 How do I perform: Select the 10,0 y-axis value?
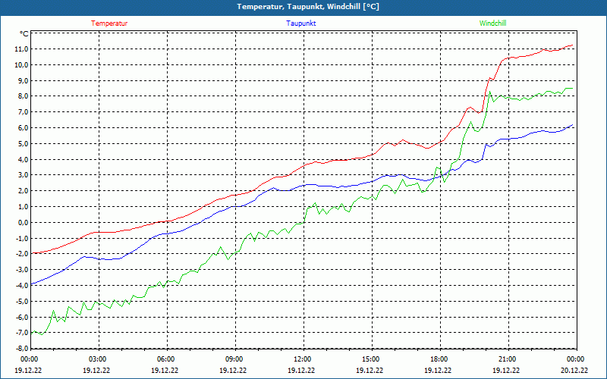click(x=21, y=65)
